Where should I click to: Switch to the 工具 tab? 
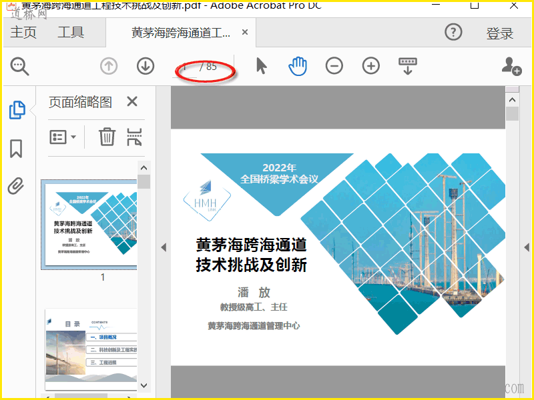pos(71,32)
